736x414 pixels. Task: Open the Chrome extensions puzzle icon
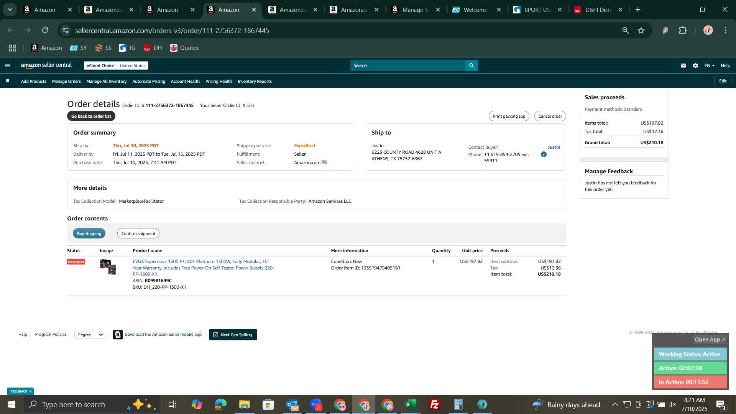(683, 30)
